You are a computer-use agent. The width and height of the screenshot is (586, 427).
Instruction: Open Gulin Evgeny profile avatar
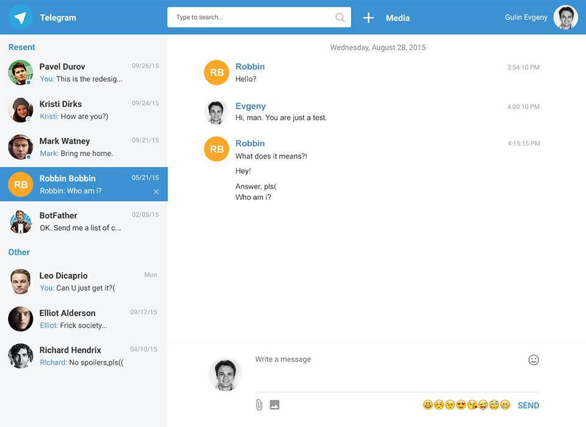[565, 18]
